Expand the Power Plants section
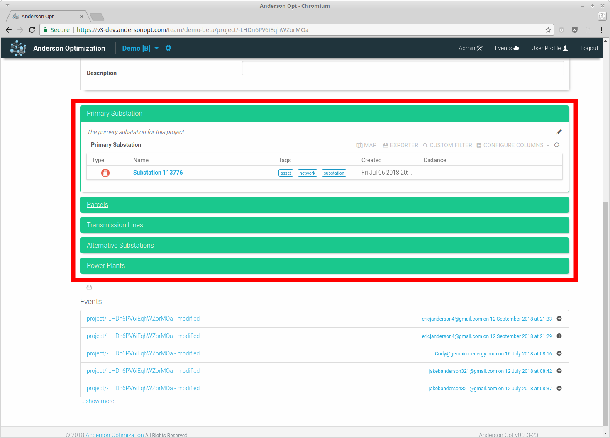Image resolution: width=610 pixels, height=438 pixels. coord(325,265)
